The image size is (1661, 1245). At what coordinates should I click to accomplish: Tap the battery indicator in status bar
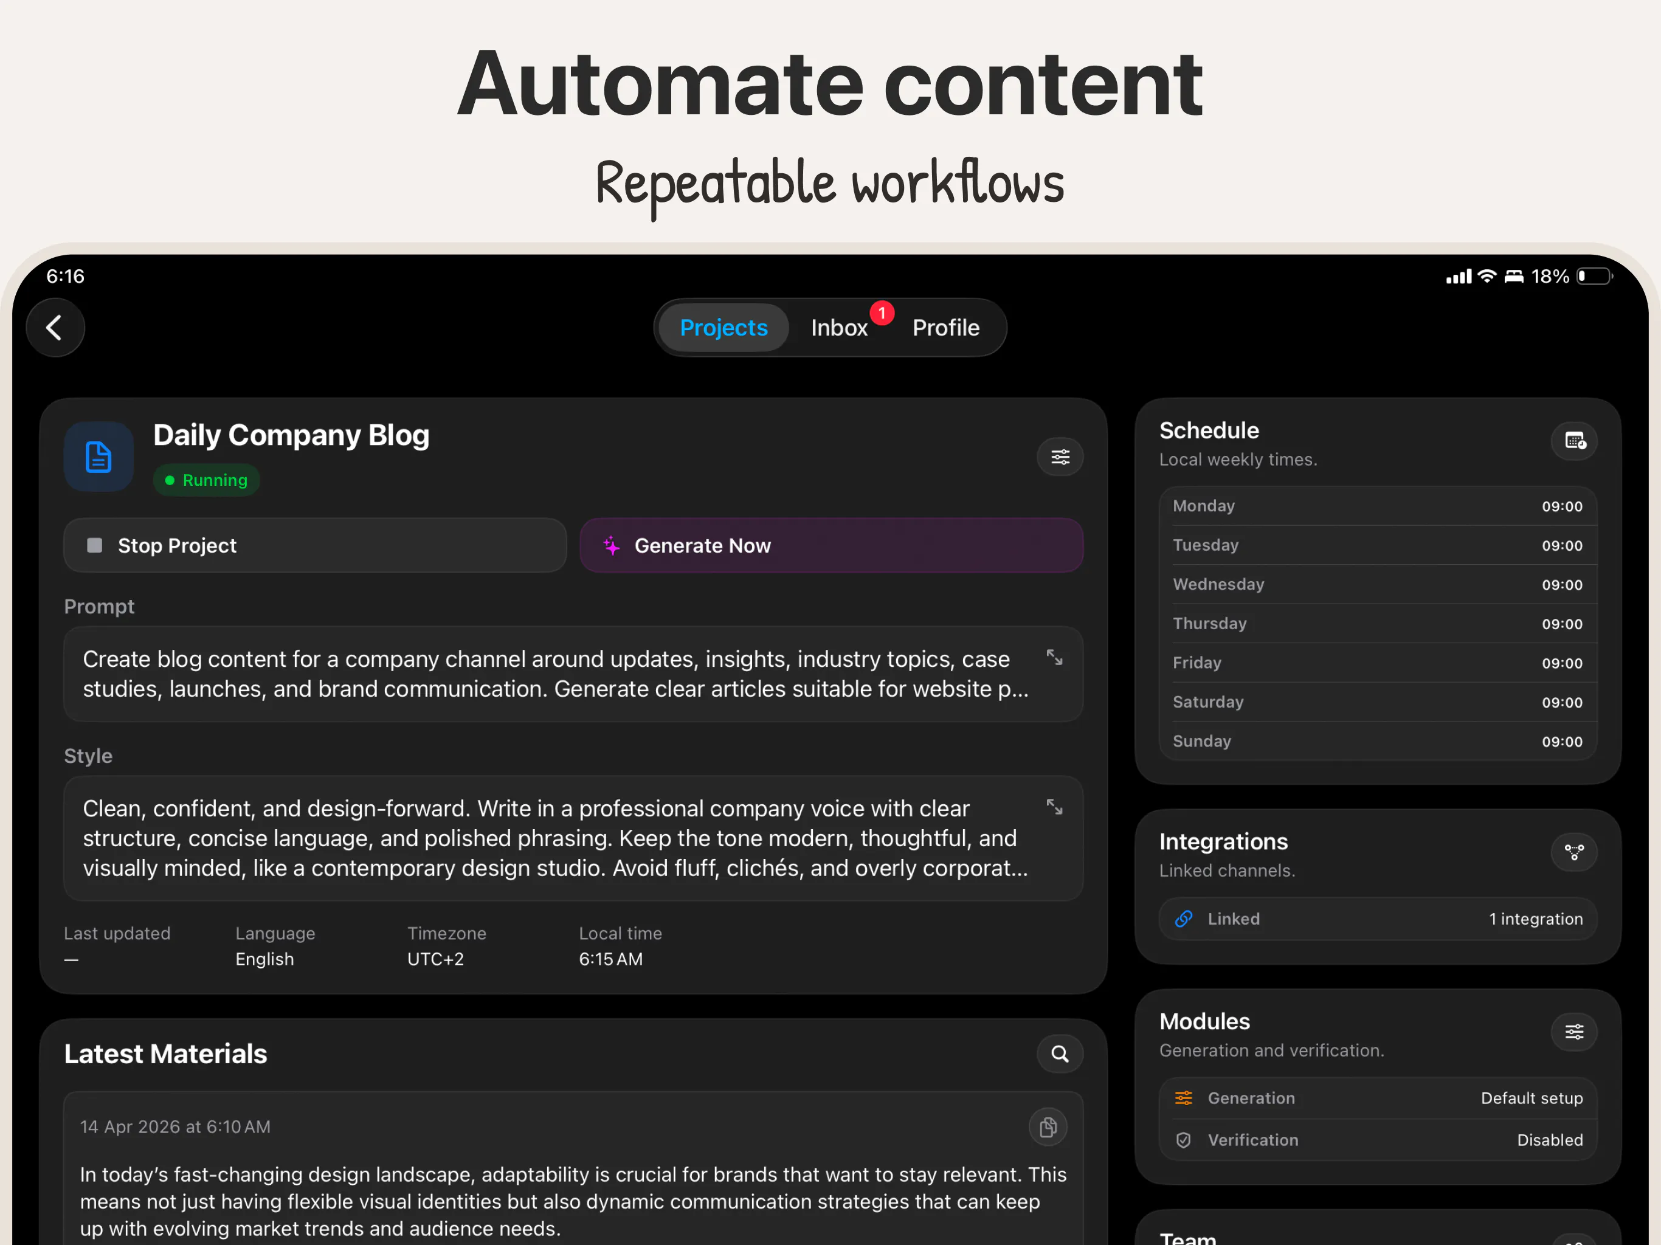point(1594,277)
